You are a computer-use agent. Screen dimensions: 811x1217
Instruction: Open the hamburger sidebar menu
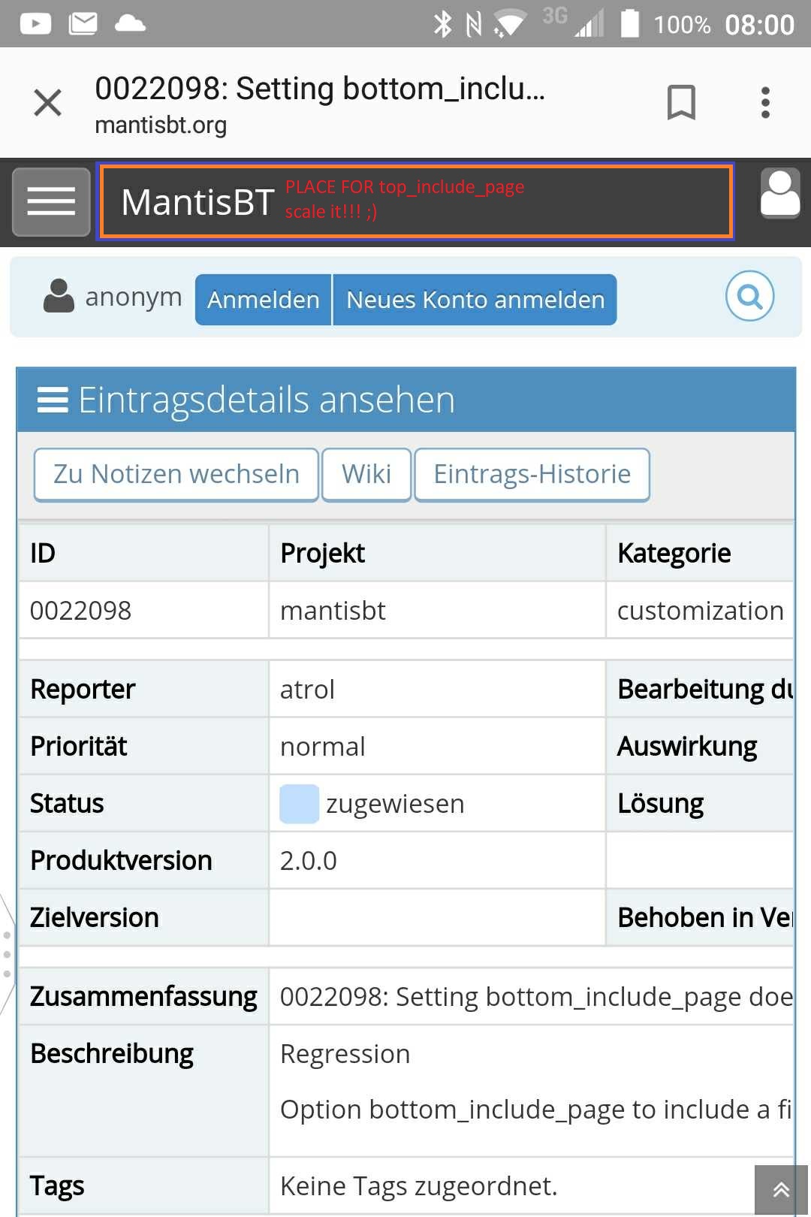click(x=51, y=201)
